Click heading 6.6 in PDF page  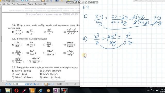point(14,67)
